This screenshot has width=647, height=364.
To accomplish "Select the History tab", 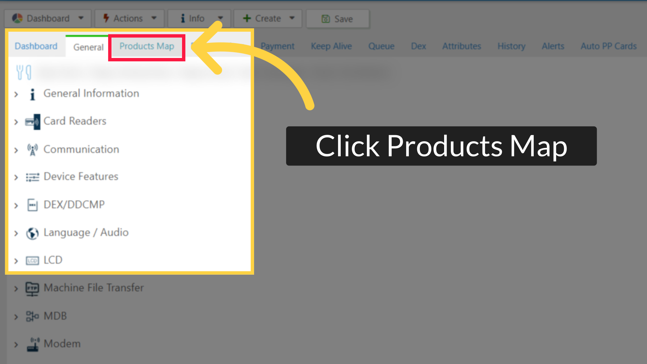I will [511, 46].
